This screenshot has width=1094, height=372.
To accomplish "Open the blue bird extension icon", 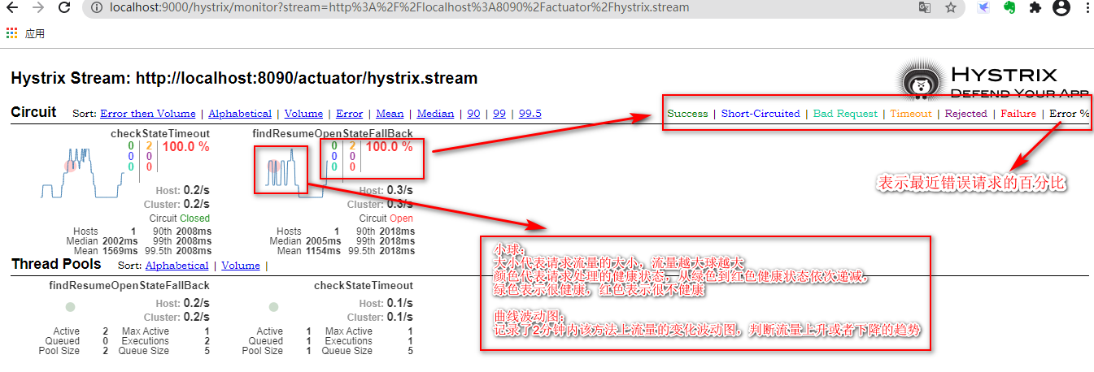I will click(984, 7).
